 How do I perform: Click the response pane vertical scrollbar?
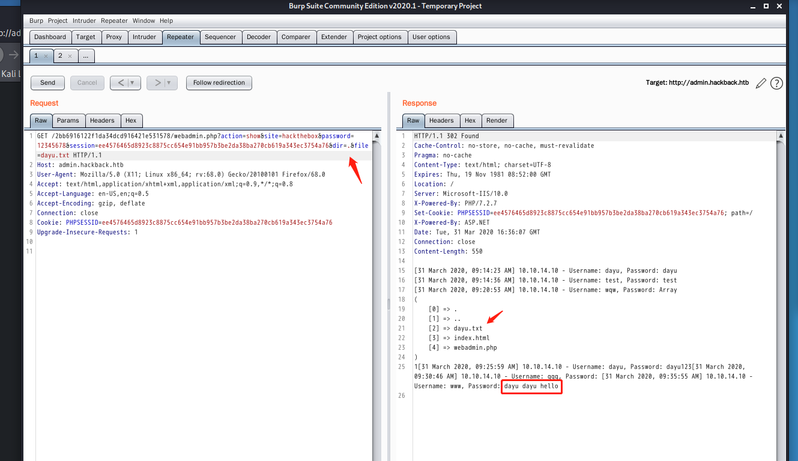tap(780, 295)
